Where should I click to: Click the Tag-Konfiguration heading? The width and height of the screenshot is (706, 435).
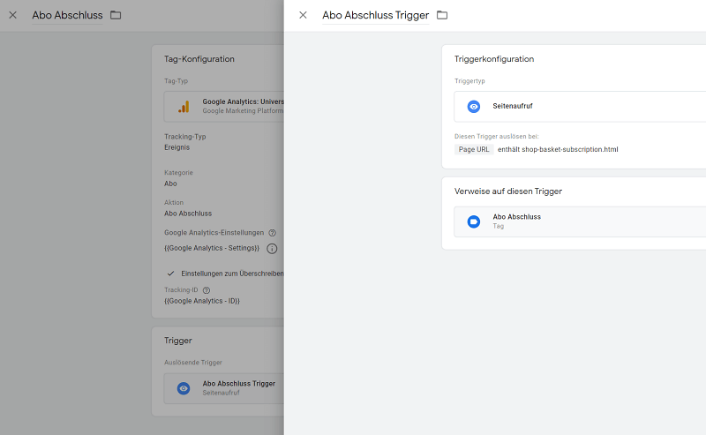199,59
